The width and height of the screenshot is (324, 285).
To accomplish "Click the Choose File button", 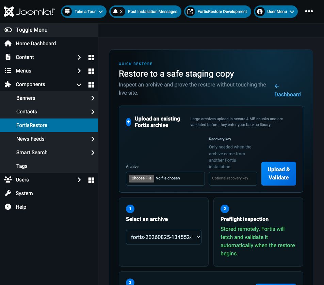I will click(142, 178).
